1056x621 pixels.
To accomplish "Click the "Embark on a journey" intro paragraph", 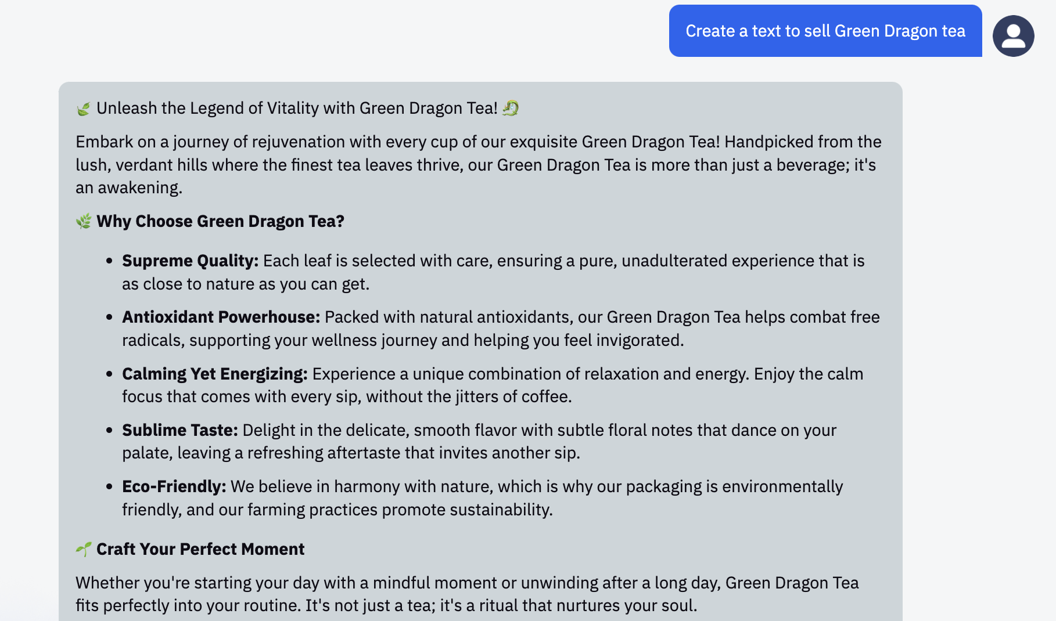I will point(476,165).
